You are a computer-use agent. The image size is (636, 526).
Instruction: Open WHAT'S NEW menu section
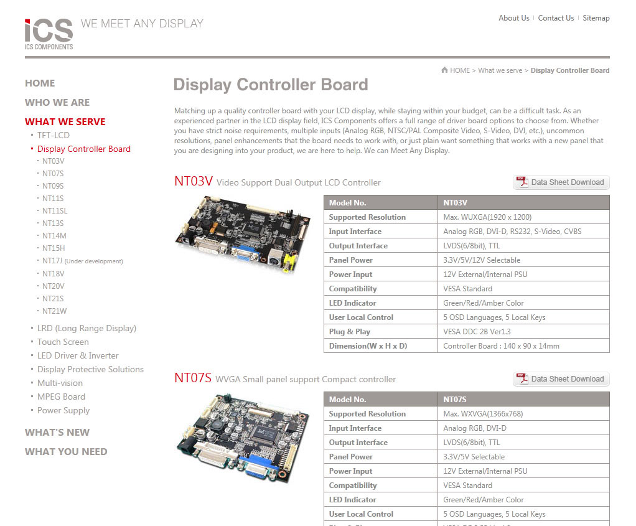(57, 432)
